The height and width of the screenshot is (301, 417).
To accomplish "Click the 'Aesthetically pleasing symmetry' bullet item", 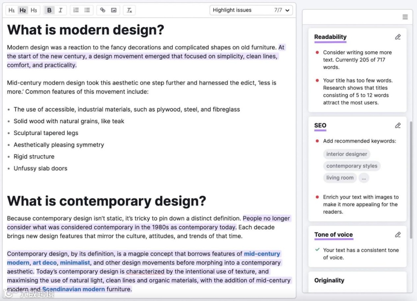I will [59, 145].
